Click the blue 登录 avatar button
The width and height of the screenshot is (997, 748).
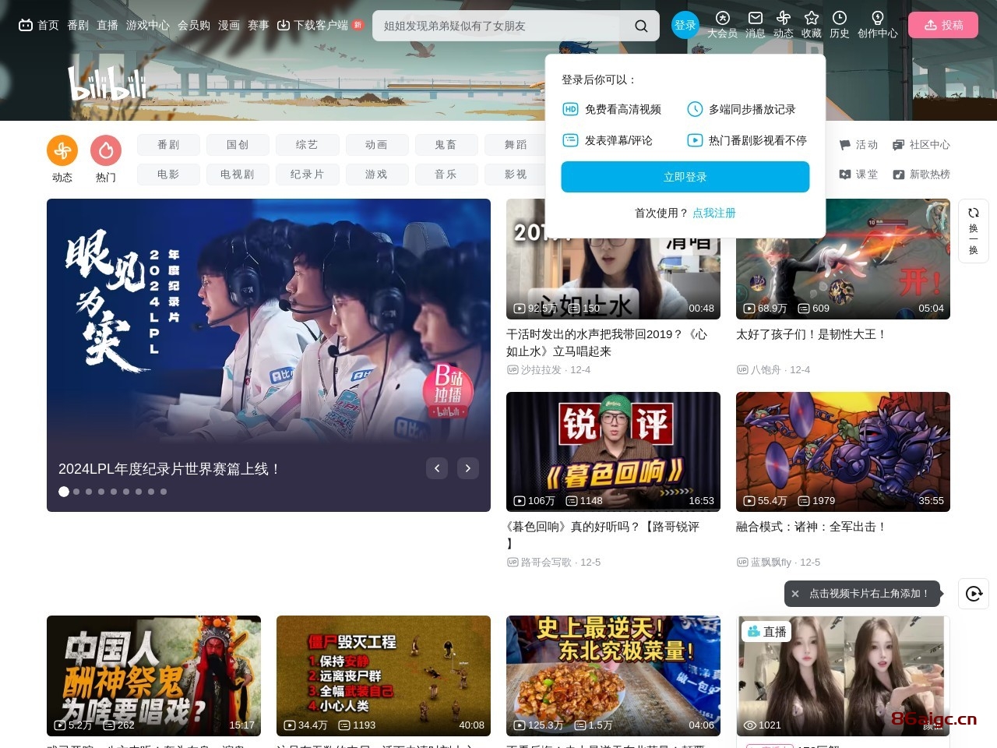(685, 25)
